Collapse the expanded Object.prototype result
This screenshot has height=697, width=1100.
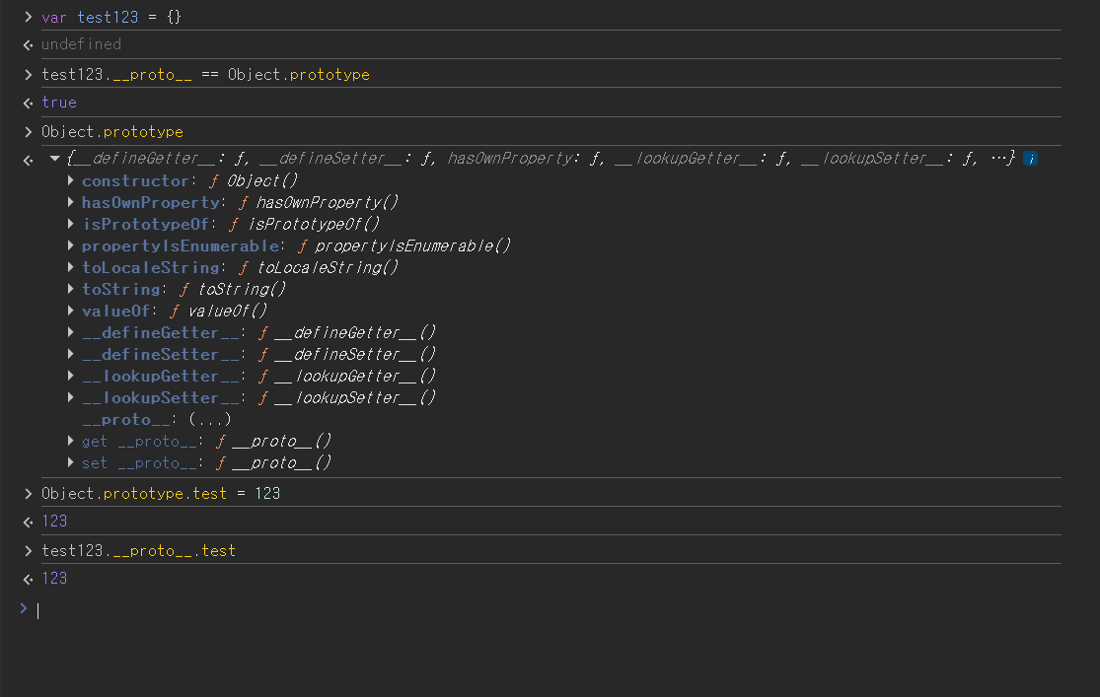[55, 159]
